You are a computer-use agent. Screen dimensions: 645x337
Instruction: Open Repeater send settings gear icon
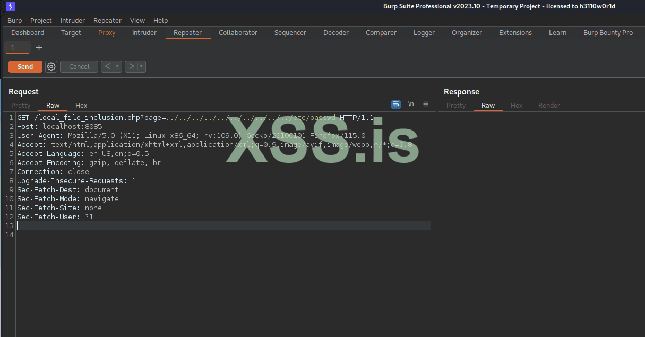[51, 66]
